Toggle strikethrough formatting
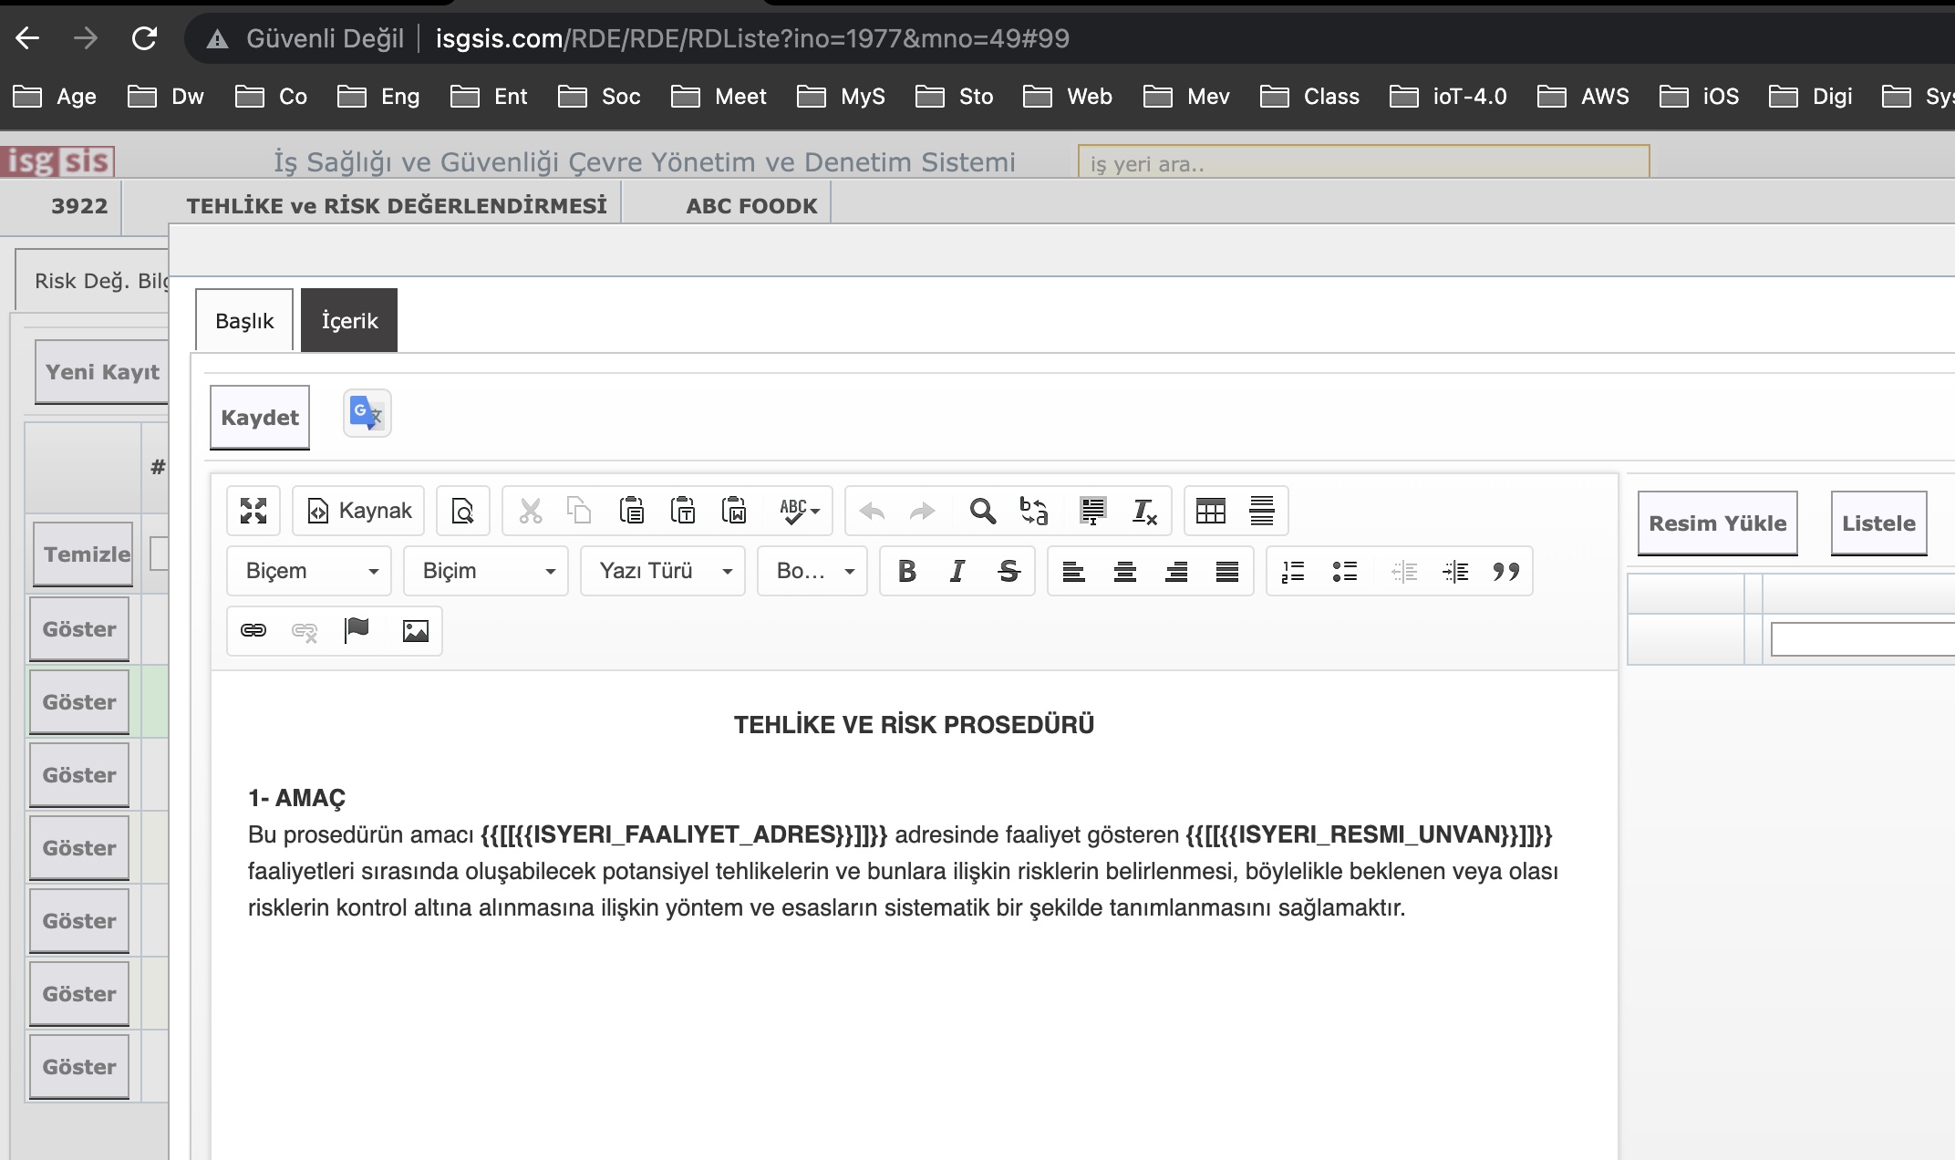The image size is (1955, 1160). [1008, 572]
